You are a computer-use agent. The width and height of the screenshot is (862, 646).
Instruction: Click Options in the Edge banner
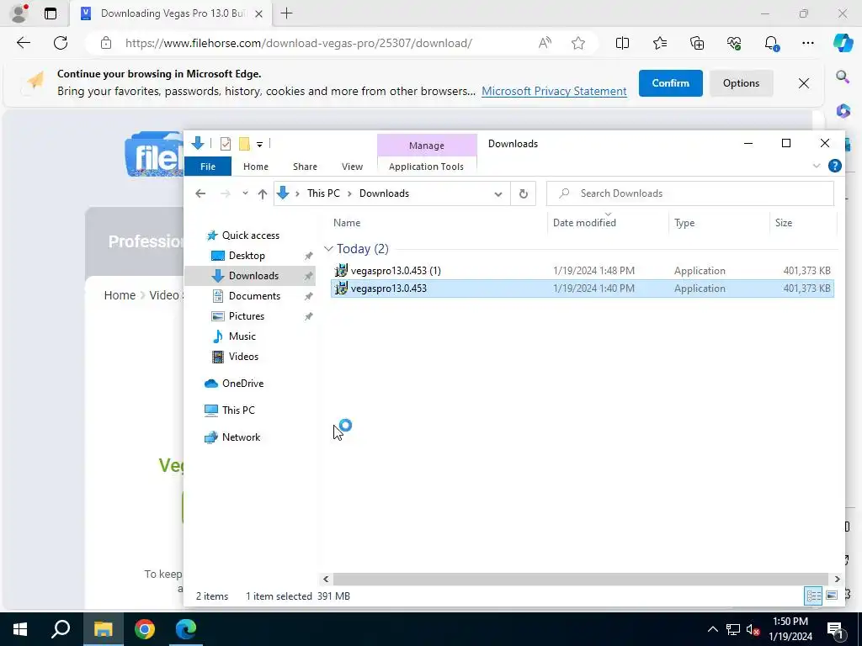741,83
